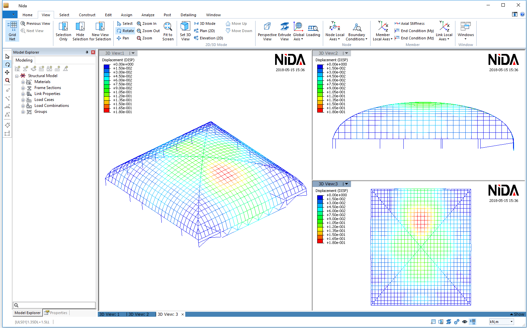Pick the pan tool in left toolbar
Image resolution: width=527 pixels, height=328 pixels.
coord(7,72)
